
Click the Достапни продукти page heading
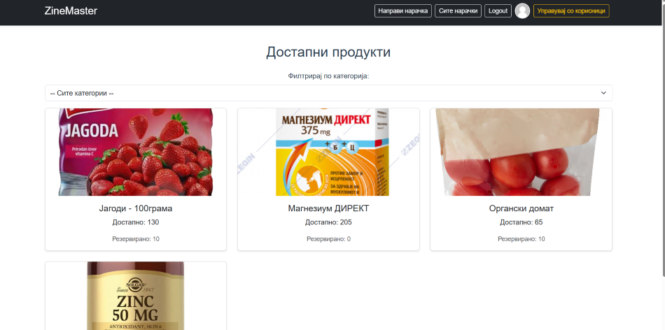pyautogui.click(x=328, y=52)
